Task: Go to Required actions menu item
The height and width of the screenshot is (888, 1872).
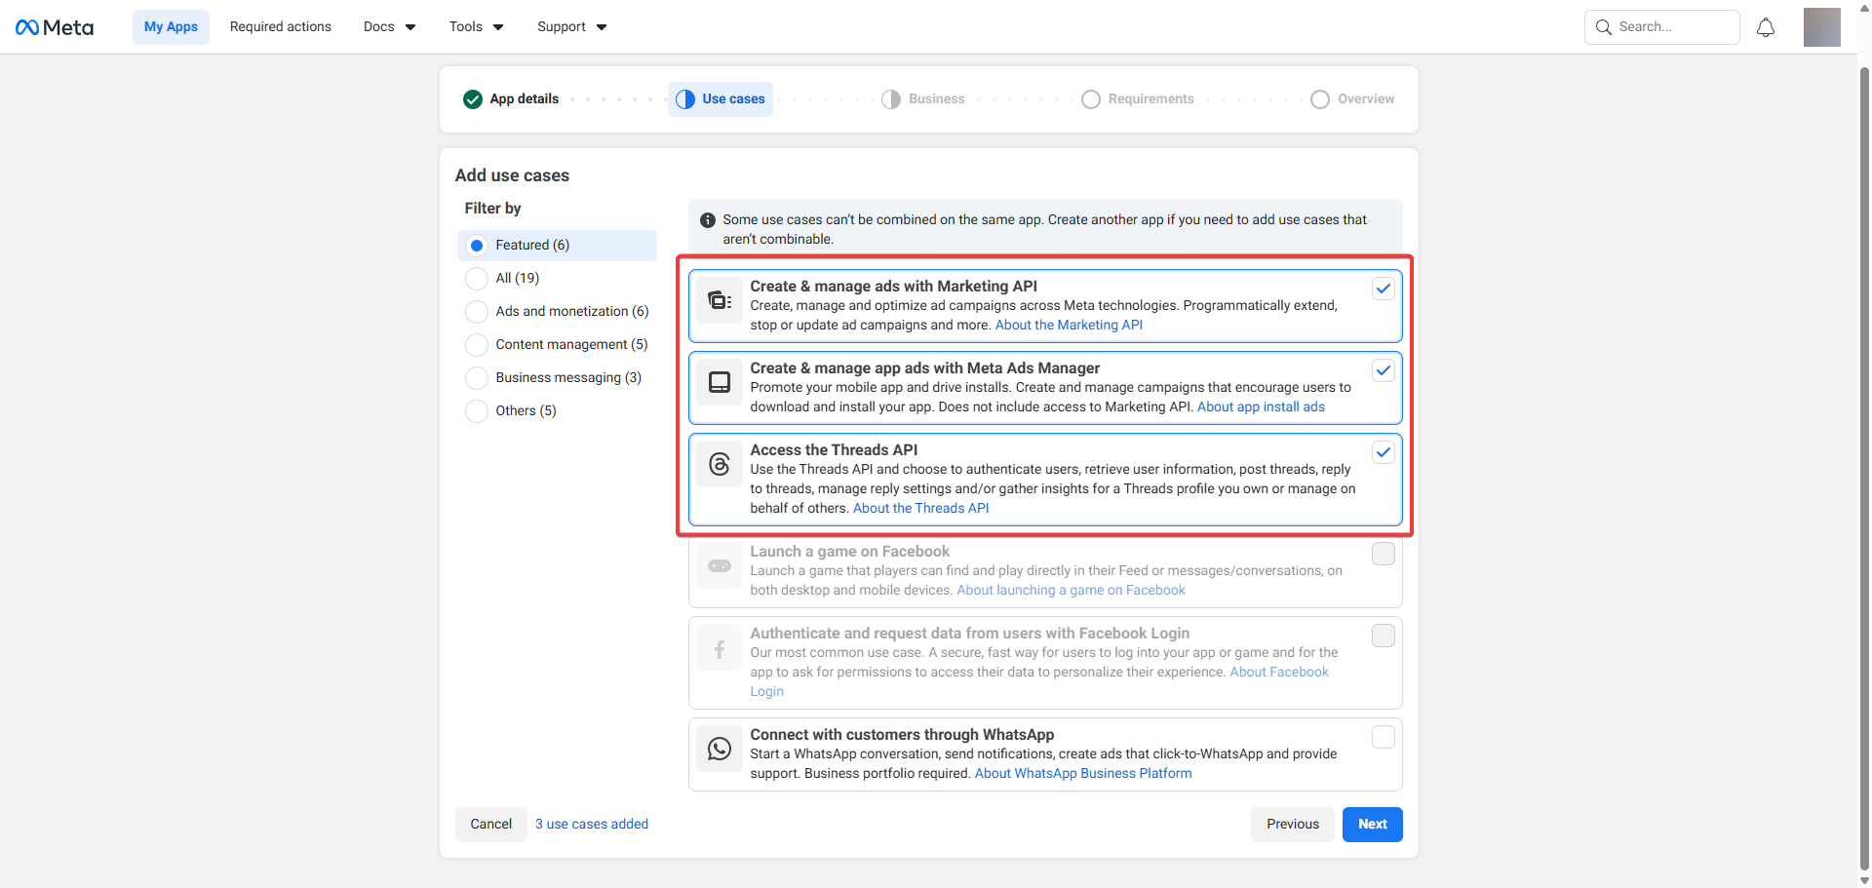Action: click(281, 27)
